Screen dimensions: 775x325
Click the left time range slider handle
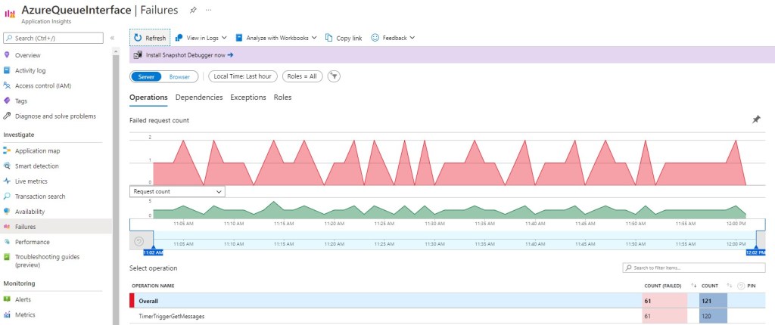154,248
